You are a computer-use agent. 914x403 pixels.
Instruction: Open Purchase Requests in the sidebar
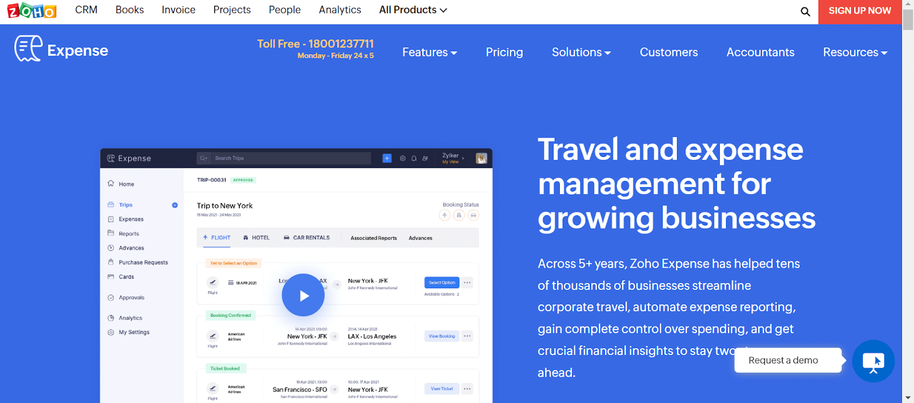coord(143,263)
